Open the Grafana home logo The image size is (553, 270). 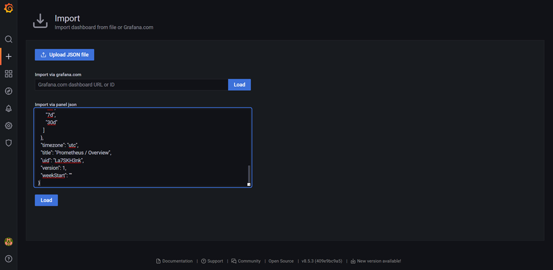tap(9, 8)
